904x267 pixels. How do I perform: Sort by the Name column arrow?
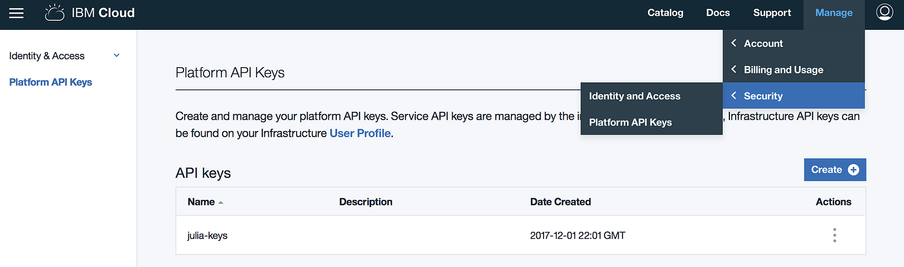point(220,203)
